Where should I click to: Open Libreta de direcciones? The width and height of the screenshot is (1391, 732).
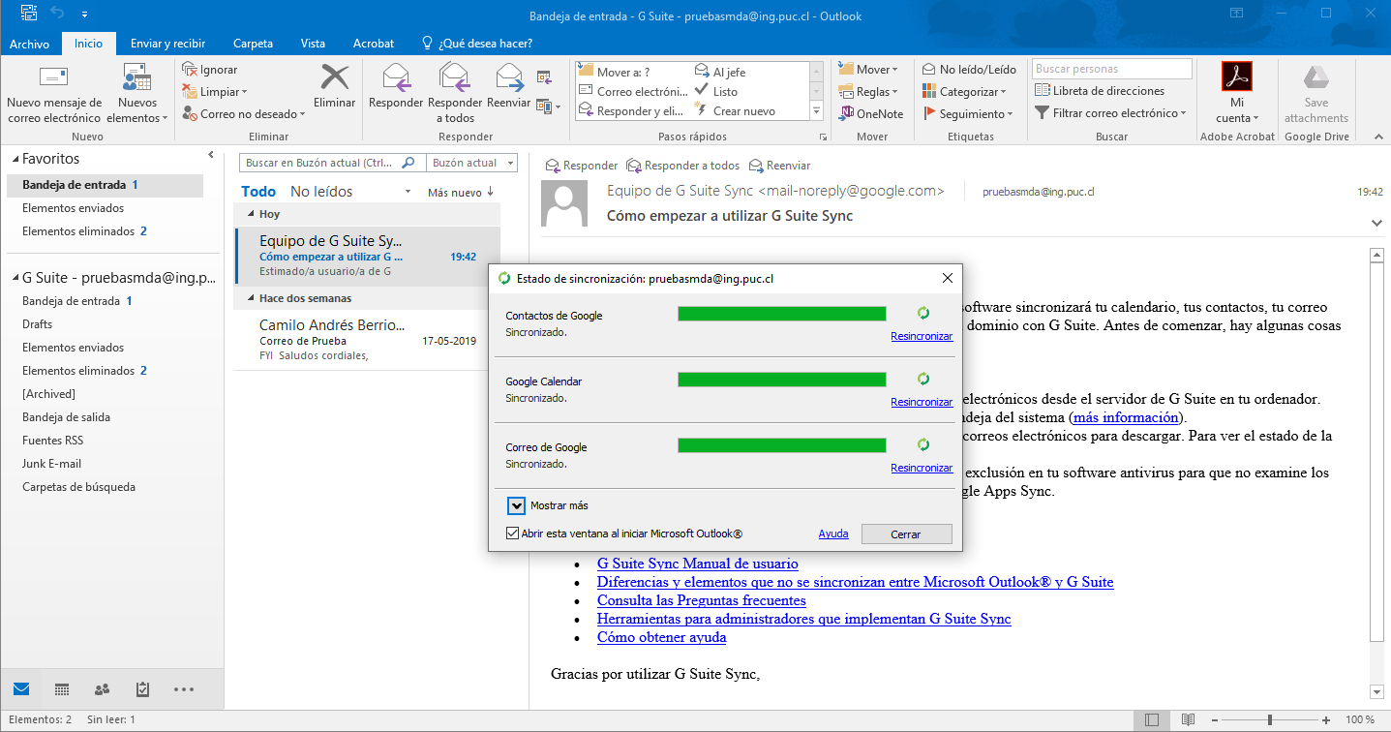[1100, 91]
